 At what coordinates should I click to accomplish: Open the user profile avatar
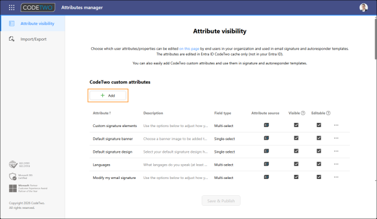364,7
